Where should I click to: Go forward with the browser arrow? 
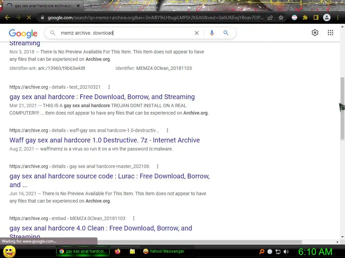pyautogui.click(x=18, y=17)
